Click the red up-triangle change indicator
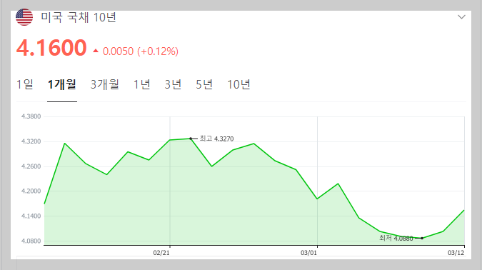The image size is (482, 270). (x=96, y=51)
